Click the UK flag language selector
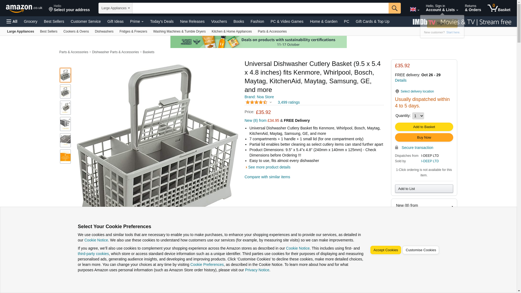Image resolution: width=521 pixels, height=293 pixels. [414, 9]
